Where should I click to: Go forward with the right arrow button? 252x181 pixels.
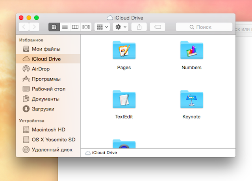click(34, 27)
